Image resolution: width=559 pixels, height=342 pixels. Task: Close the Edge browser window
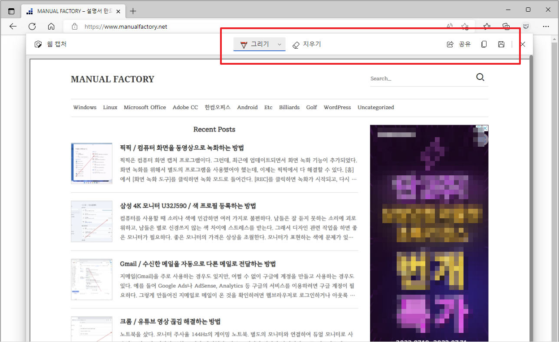(x=548, y=10)
